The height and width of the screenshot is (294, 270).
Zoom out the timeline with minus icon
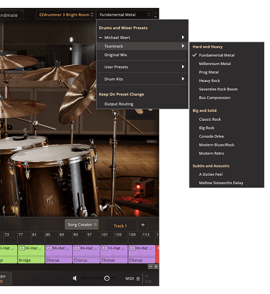pos(151,266)
